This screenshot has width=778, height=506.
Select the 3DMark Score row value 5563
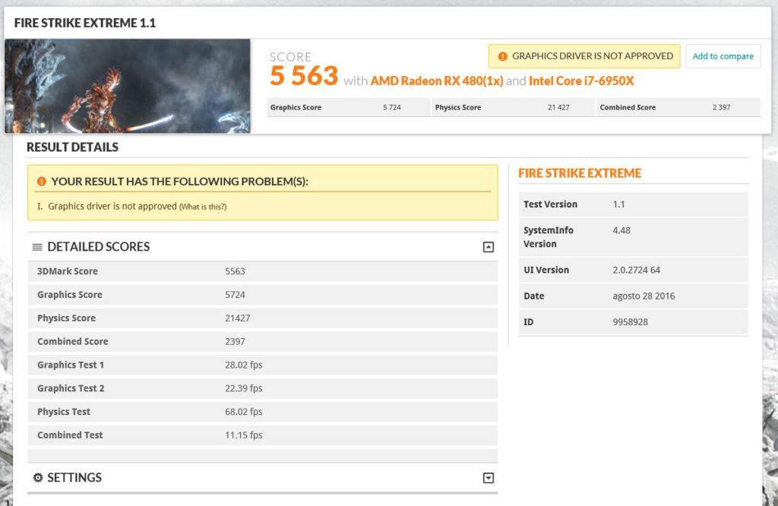coord(235,271)
